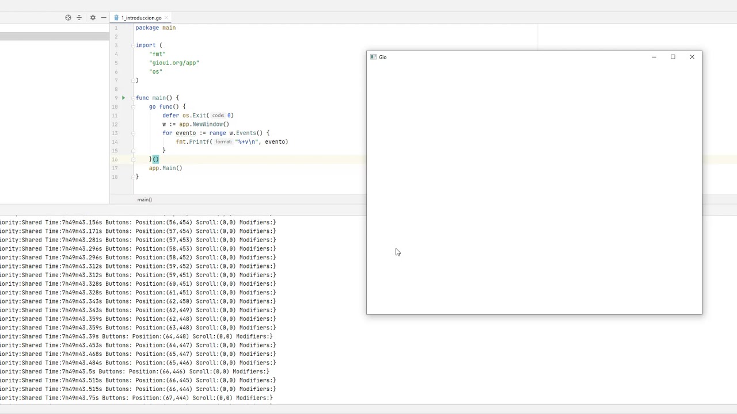Click 'fmt.Printf' call in the code

point(194,141)
